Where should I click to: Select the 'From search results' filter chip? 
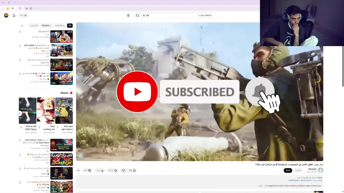(x=60, y=25)
